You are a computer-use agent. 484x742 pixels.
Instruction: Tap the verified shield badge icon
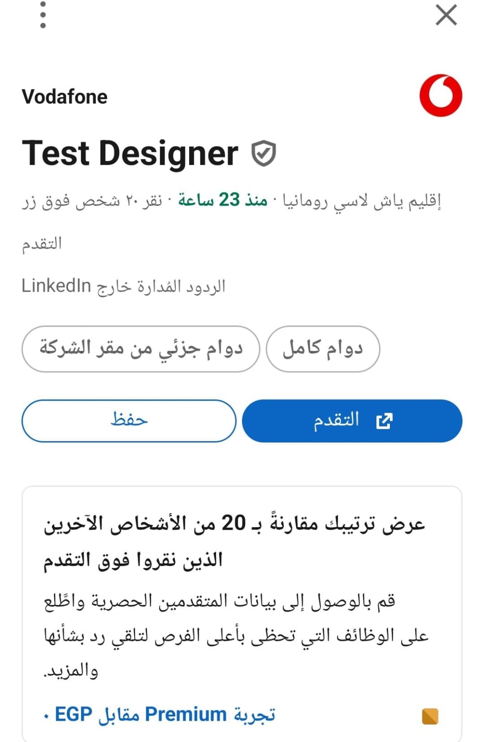coord(263,154)
